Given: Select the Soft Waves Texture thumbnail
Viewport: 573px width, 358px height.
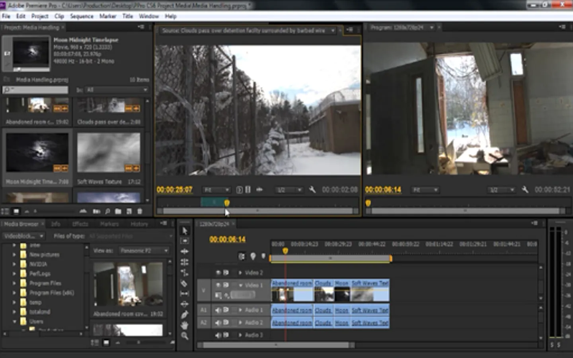Looking at the screenshot, I should (x=108, y=153).
